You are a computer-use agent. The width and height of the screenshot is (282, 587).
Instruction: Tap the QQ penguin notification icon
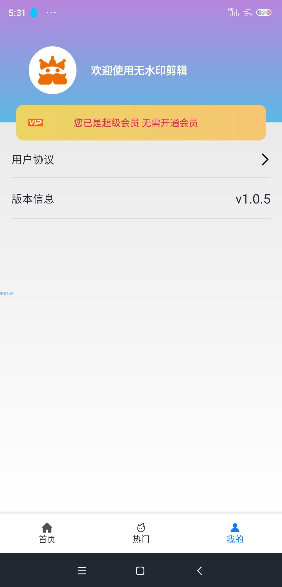[x=34, y=13]
